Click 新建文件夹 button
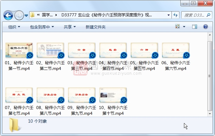Screen dimensions: 215x136 [95, 27]
